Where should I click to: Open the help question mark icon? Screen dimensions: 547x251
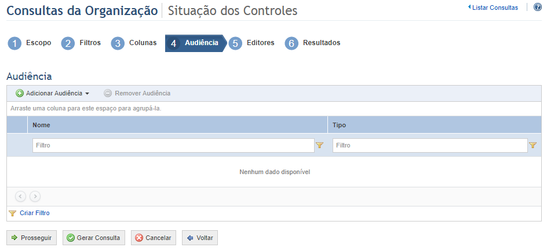[x=538, y=7]
